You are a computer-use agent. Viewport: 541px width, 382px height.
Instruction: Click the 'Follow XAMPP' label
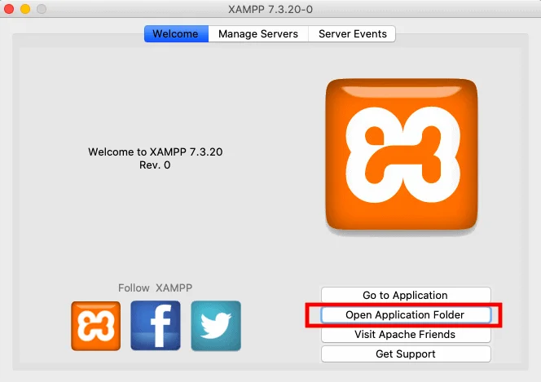point(156,288)
